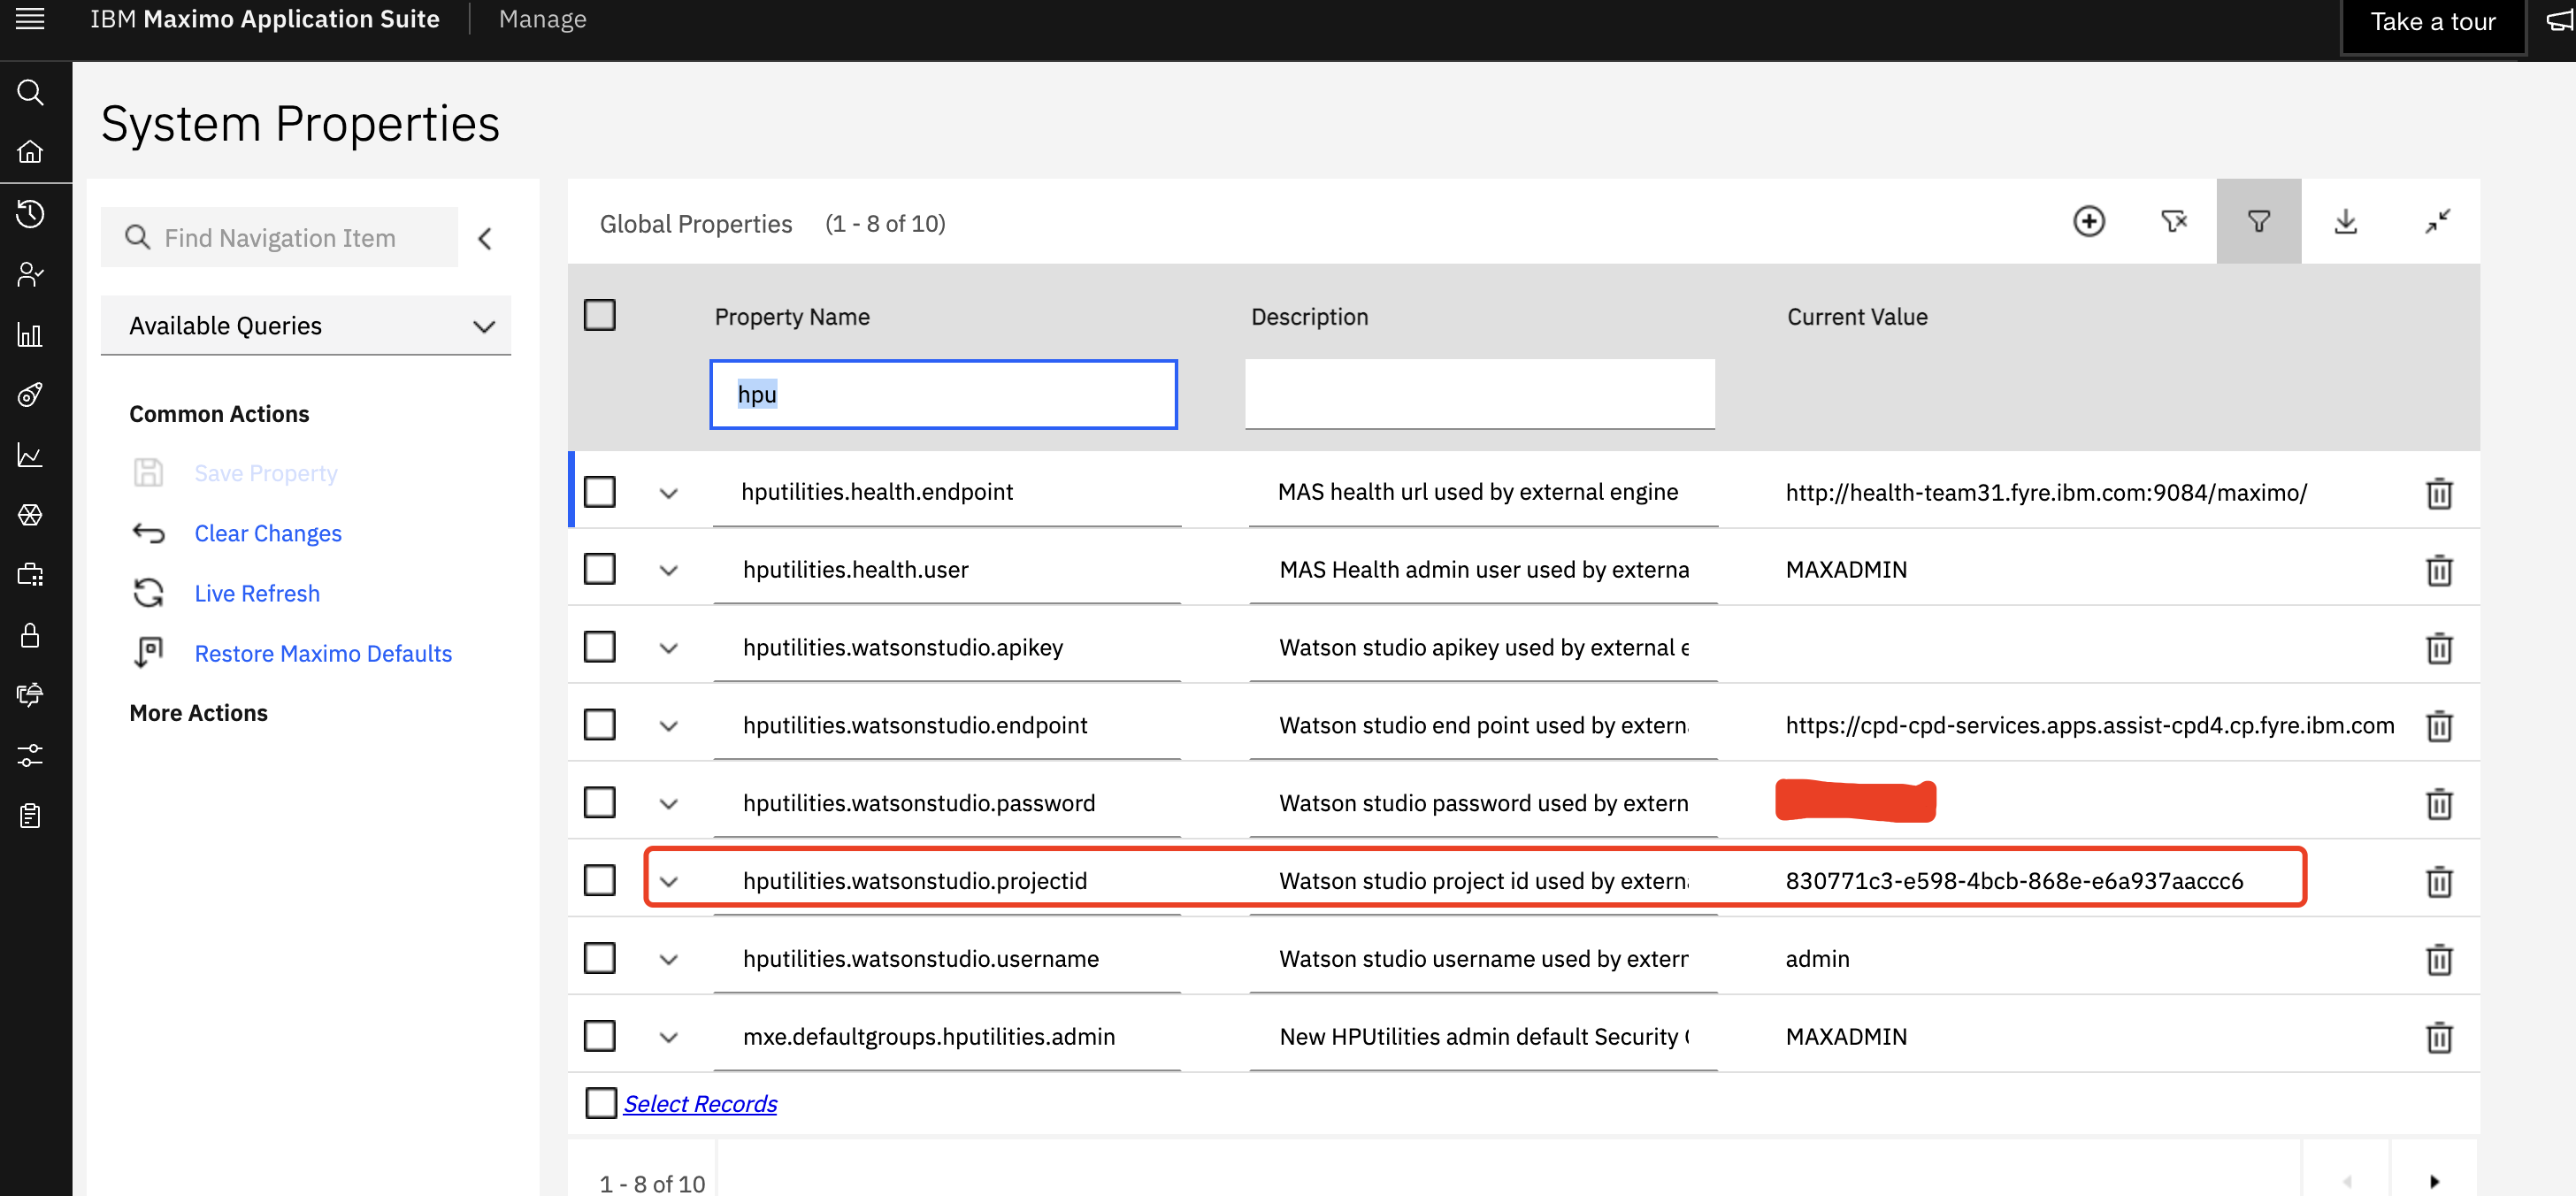Viewport: 2576px width, 1196px height.
Task: Check the hputilities.watsonstudio.projectid row checkbox
Action: pos(599,880)
